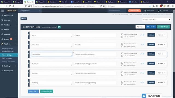Image resolution: width=175 pixels, height=98 pixels.
Task: Check Add rel nofollow for Kitchen
Action: click(122, 75)
